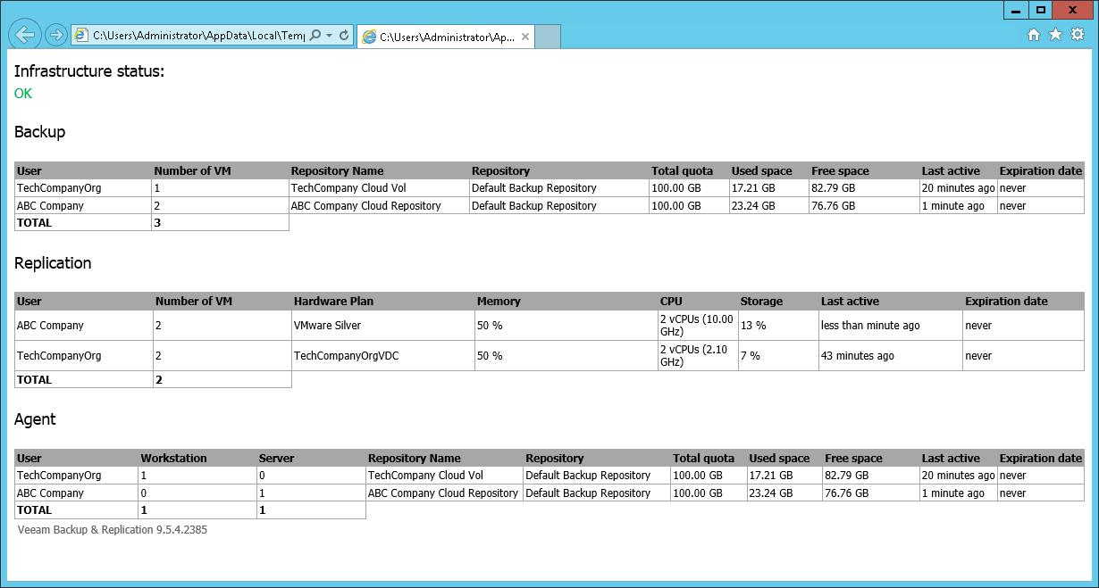Click the "Infrastructure status:" heading

point(89,71)
